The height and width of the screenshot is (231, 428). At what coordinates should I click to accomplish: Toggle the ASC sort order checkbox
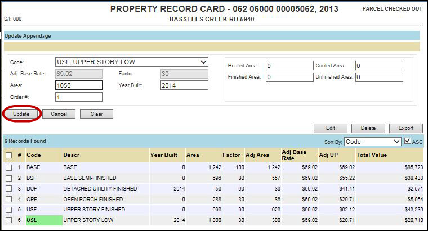[x=408, y=142]
